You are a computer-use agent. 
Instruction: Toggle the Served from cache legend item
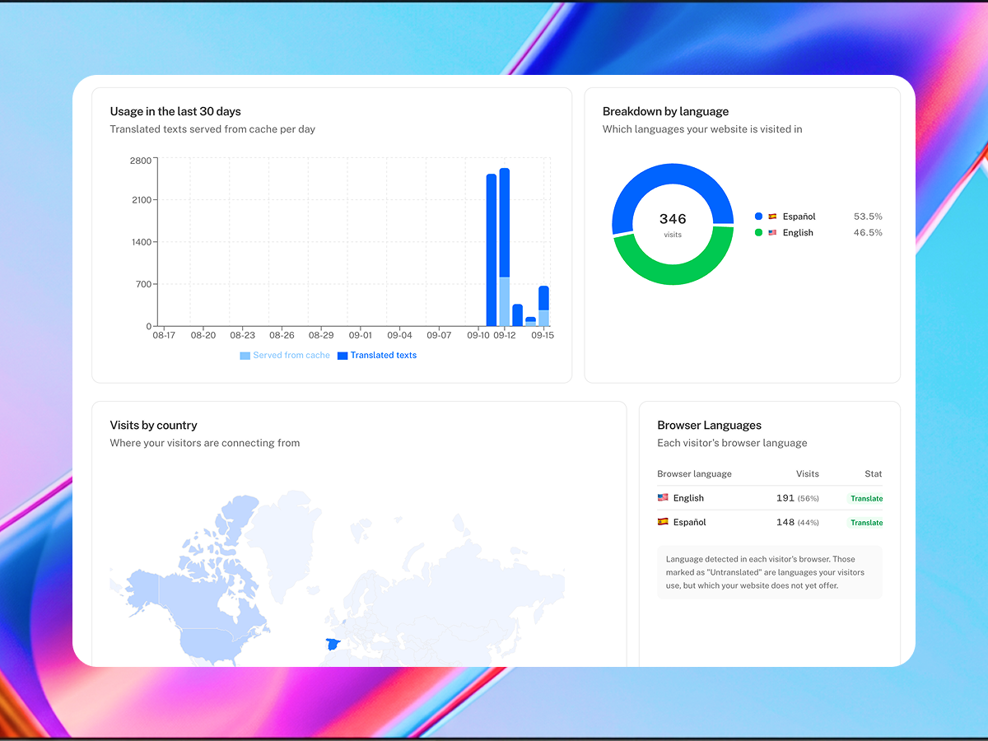285,356
